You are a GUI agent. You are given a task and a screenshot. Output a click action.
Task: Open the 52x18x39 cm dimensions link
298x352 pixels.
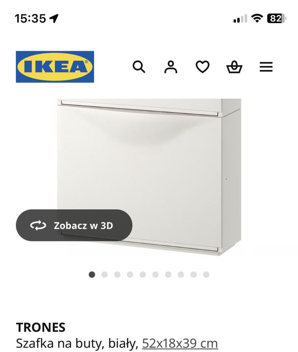tap(180, 343)
